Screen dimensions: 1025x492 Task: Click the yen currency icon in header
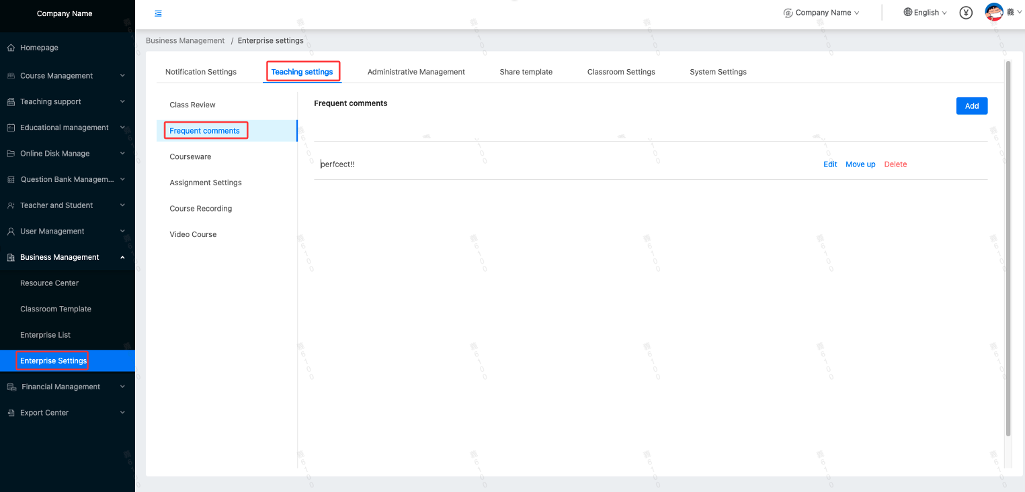[x=966, y=13]
